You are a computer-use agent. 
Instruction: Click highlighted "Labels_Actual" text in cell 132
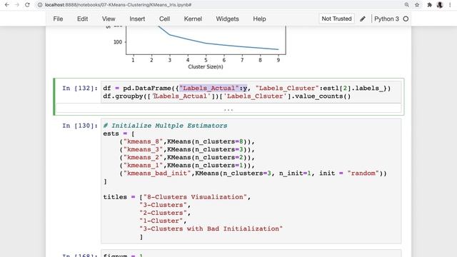click(209, 89)
